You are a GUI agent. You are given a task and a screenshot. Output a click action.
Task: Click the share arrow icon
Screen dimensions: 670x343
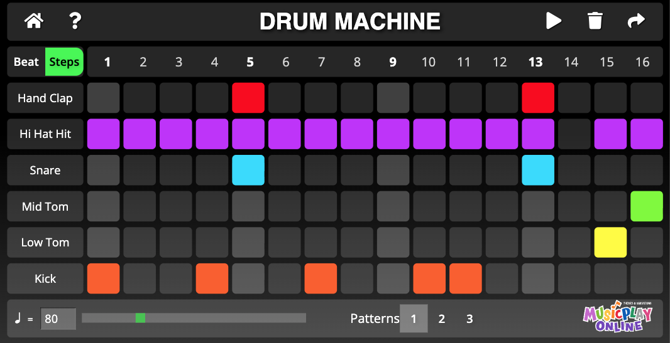tap(636, 21)
